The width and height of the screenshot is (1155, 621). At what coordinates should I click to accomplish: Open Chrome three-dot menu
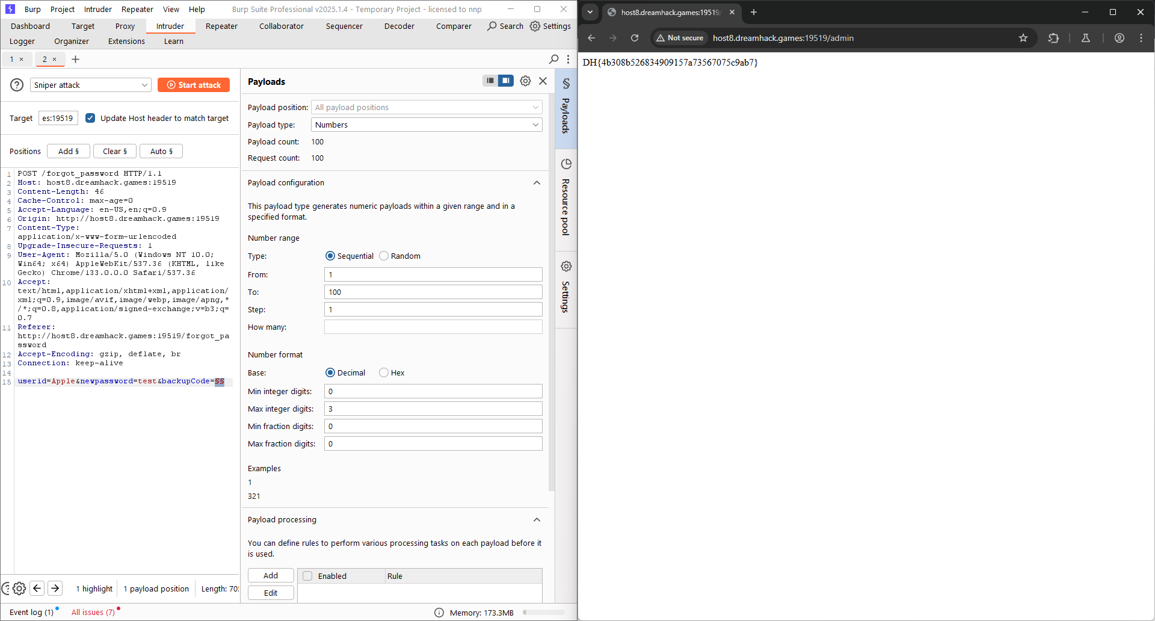pyautogui.click(x=1141, y=38)
